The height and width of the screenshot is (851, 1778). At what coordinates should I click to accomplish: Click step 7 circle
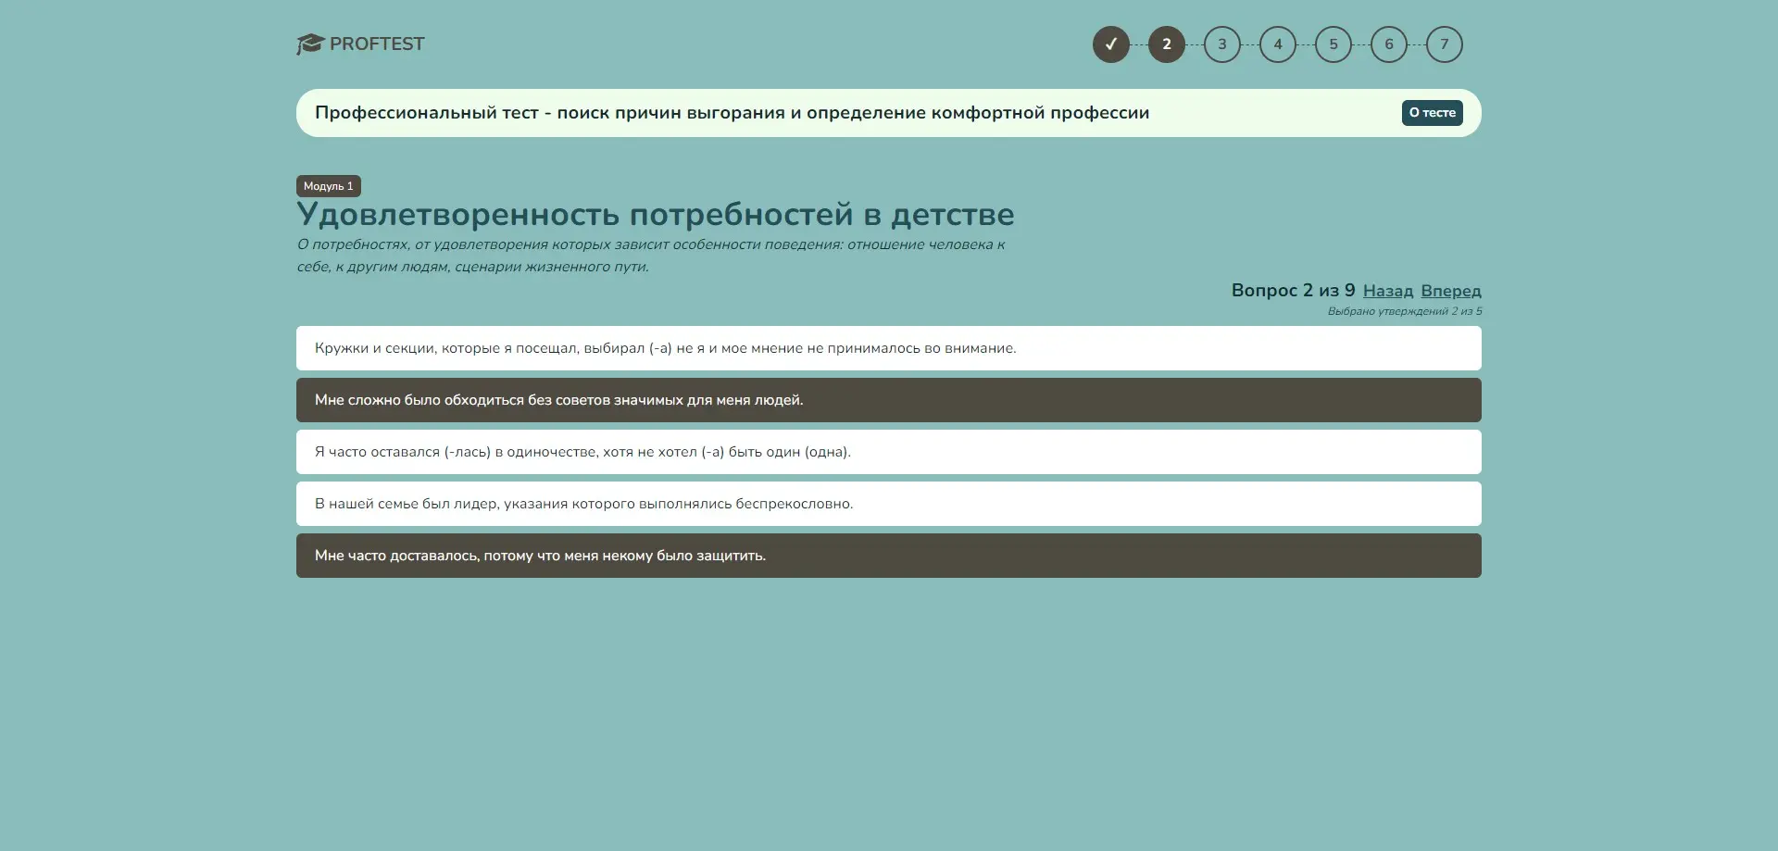pos(1444,44)
